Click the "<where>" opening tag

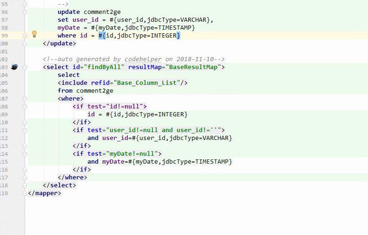coord(71,99)
